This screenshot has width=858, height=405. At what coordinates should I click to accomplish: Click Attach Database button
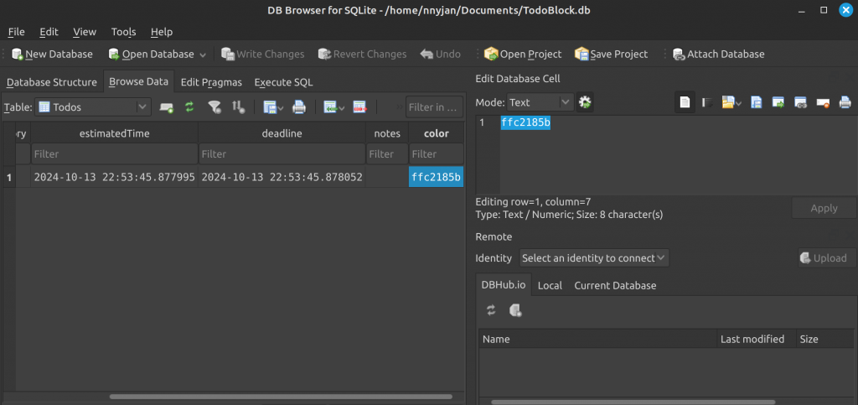click(718, 55)
